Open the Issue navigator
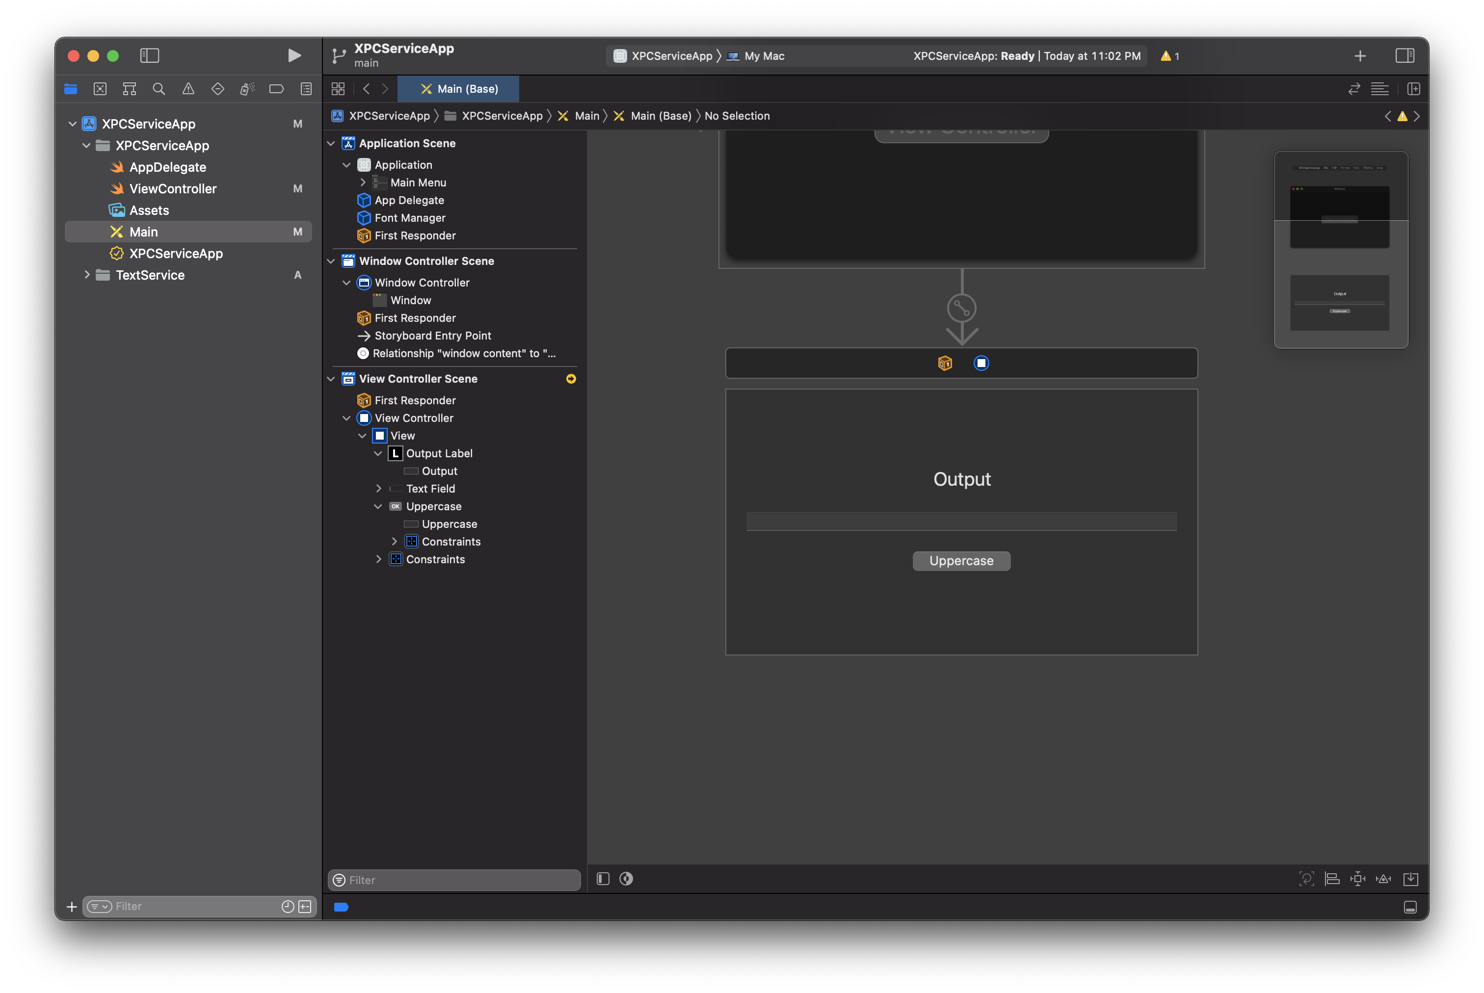This screenshot has height=993, width=1484. [x=188, y=89]
